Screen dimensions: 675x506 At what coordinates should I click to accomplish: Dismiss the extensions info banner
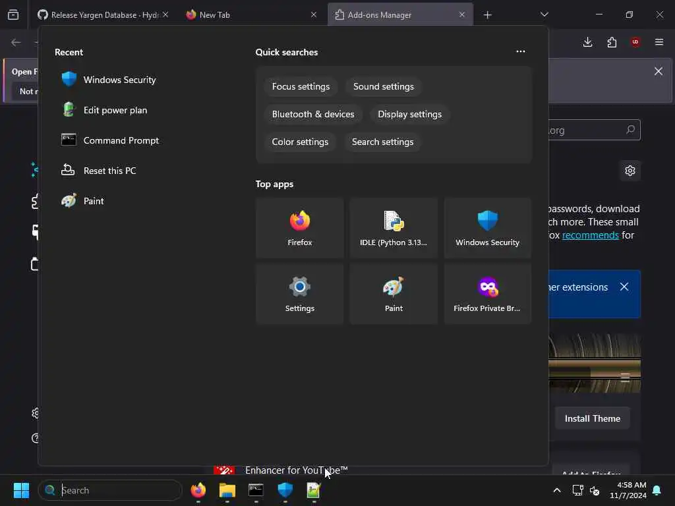click(624, 287)
